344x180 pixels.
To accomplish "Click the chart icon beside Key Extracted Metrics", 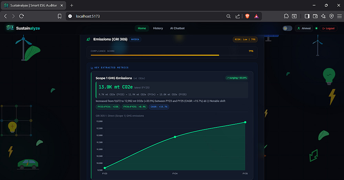I will coord(92,68).
